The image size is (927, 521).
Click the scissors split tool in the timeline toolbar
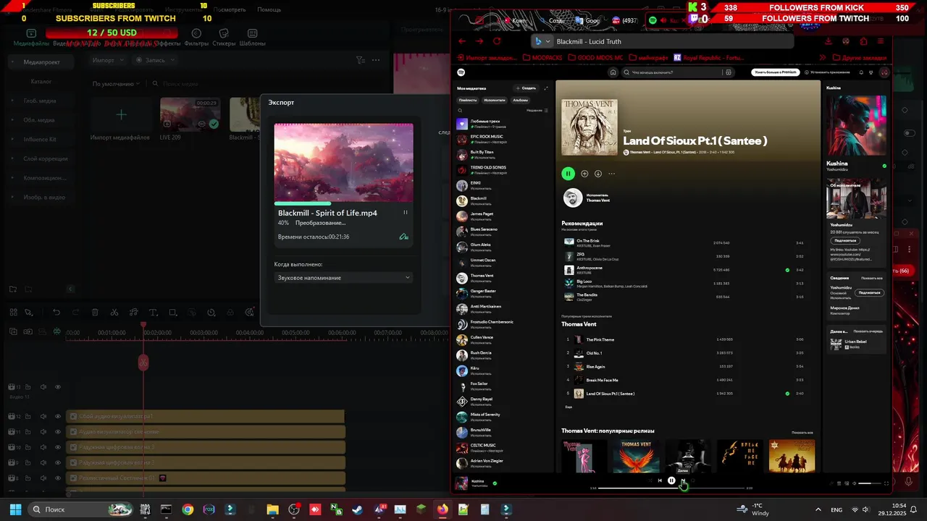tap(114, 313)
